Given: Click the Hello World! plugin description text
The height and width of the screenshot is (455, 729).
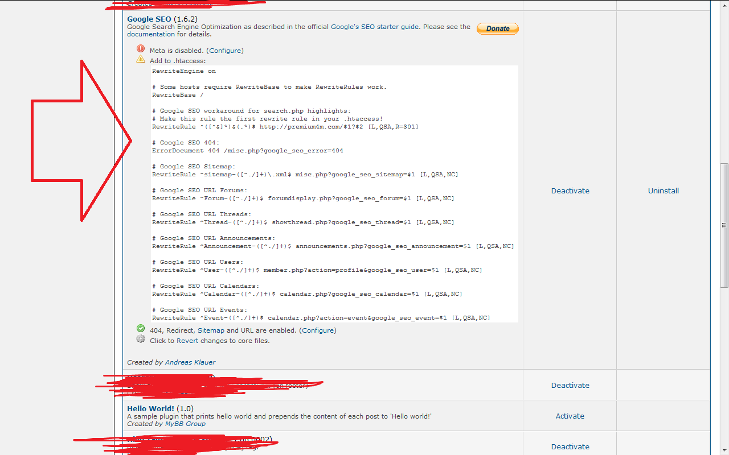Looking at the screenshot, I should click(279, 416).
